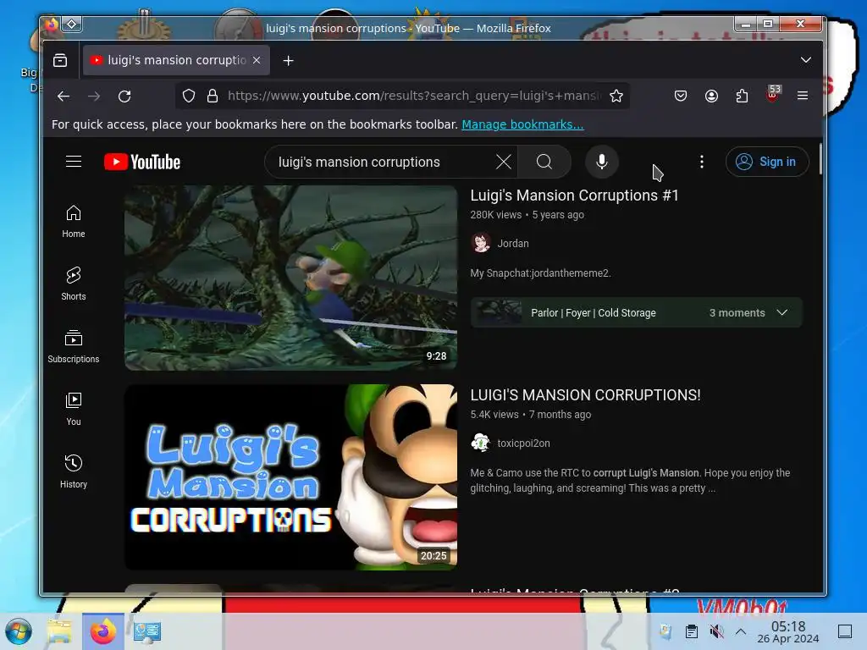Show hidden tray icons arrow
867x650 pixels.
coord(741,631)
